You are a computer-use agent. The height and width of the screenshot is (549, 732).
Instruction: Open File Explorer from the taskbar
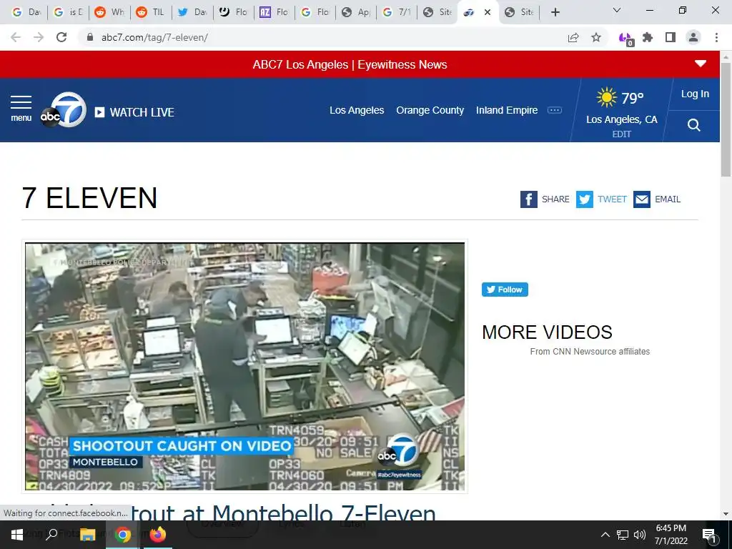[x=87, y=535]
